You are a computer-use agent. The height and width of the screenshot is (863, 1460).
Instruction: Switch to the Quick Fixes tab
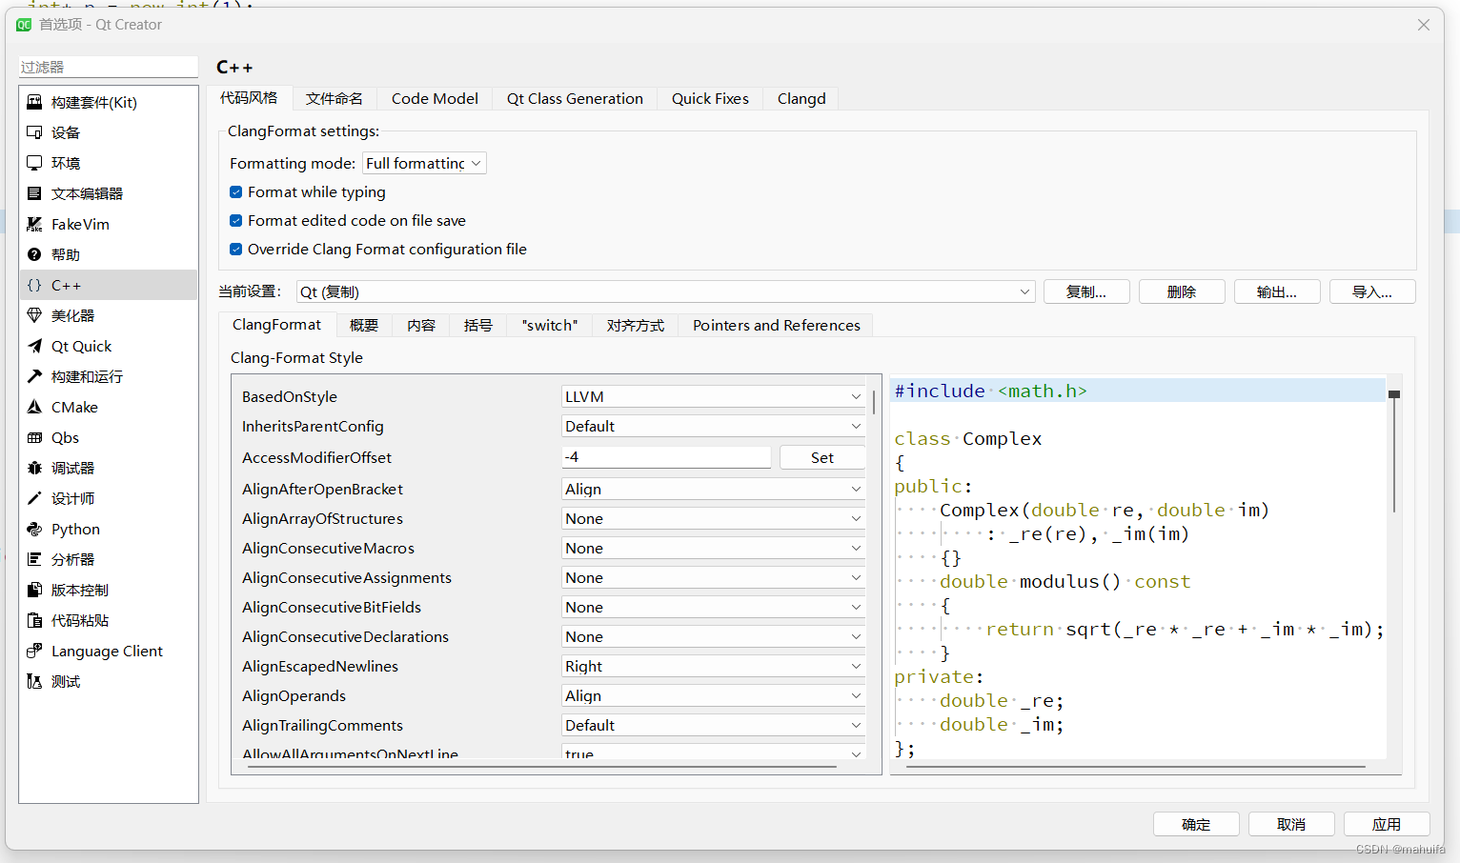pyautogui.click(x=710, y=99)
